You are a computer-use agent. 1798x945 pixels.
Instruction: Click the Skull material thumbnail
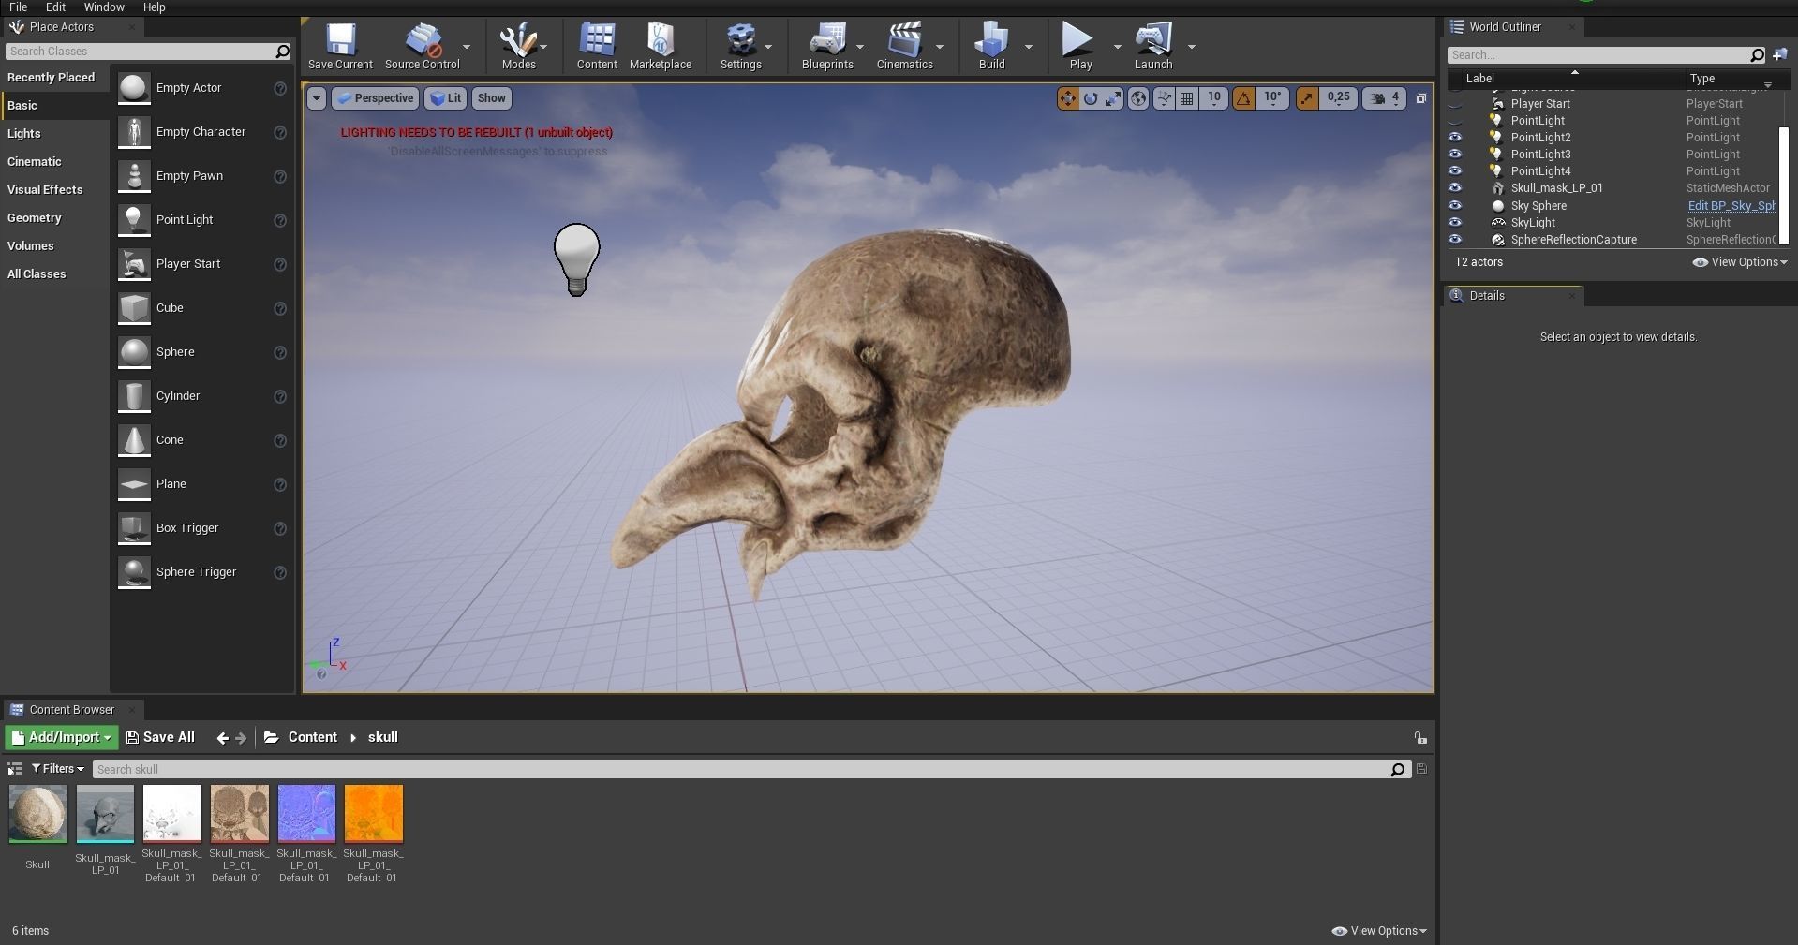click(37, 813)
